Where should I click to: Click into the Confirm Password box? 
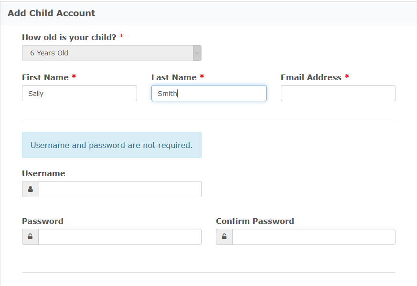[x=314, y=236]
